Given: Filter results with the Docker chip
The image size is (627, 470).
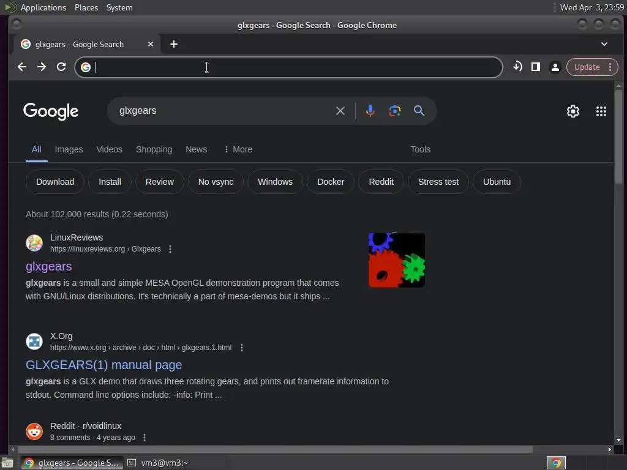Looking at the screenshot, I should (x=331, y=182).
